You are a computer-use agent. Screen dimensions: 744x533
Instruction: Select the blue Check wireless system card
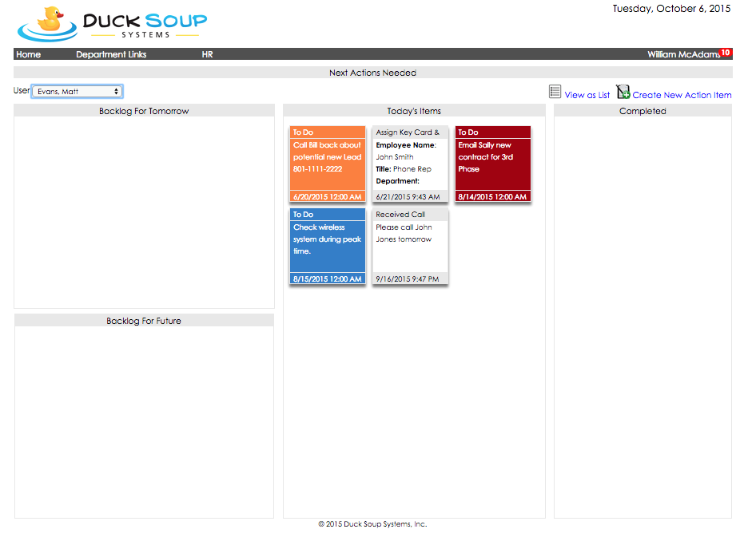(x=327, y=246)
